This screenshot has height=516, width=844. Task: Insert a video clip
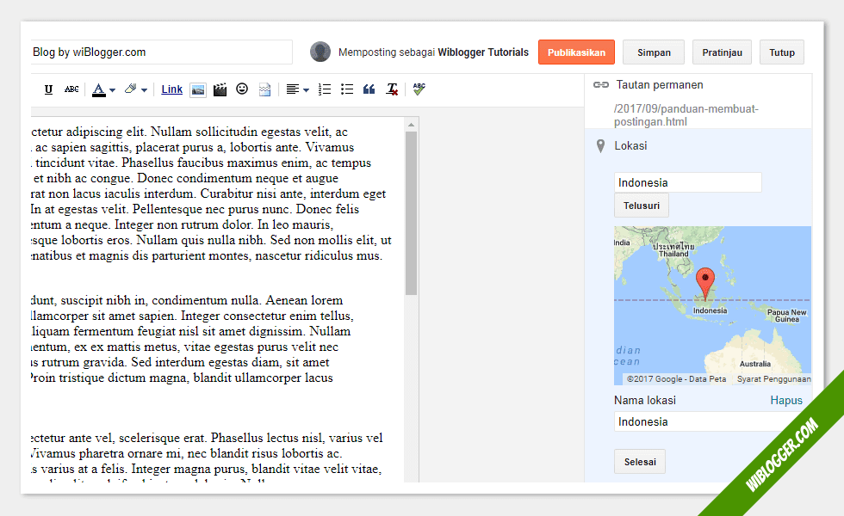pyautogui.click(x=220, y=89)
